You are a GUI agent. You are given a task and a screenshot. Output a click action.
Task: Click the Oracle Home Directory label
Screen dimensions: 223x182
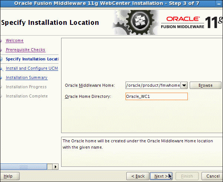pyautogui.click(x=88, y=96)
